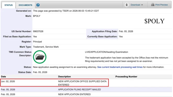Open the blue help question mark icon
Image resolution: width=173 pixels, height=97 pixels.
tap(38, 5)
